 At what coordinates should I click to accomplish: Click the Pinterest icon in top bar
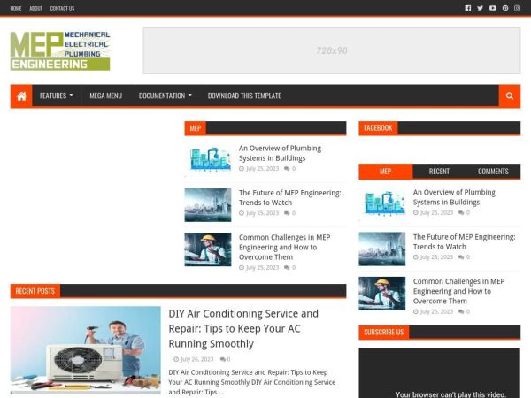505,8
